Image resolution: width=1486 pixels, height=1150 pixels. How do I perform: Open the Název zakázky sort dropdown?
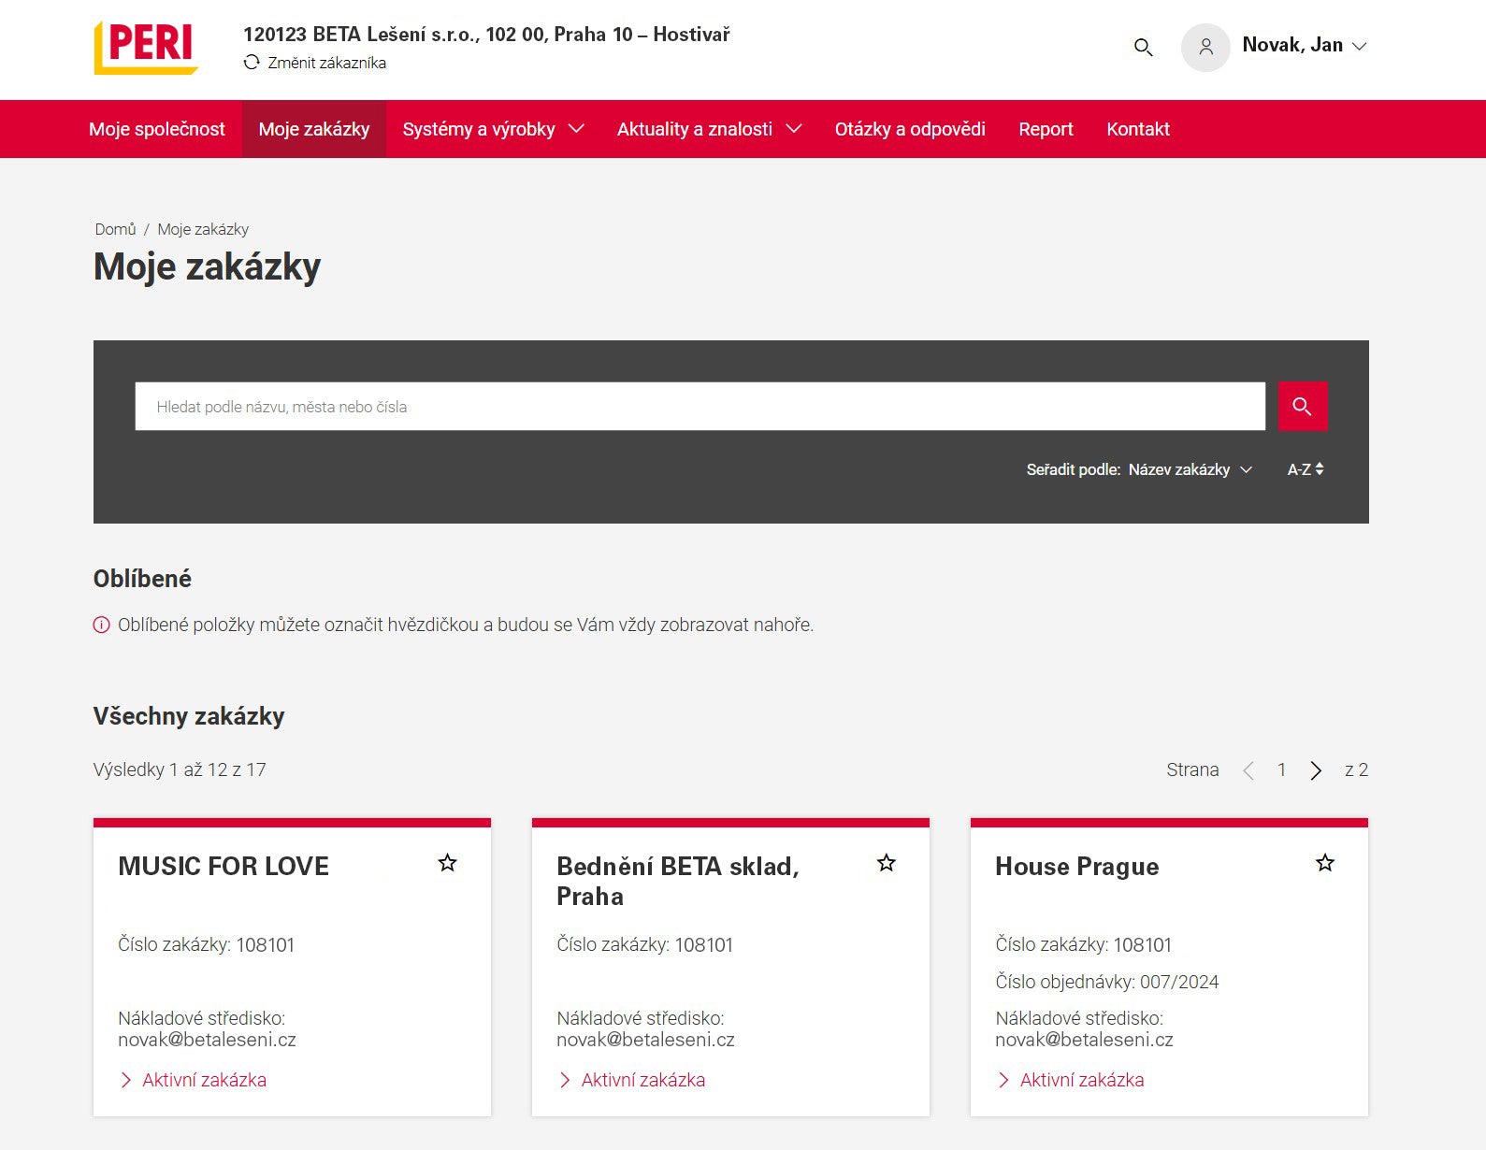point(1190,469)
